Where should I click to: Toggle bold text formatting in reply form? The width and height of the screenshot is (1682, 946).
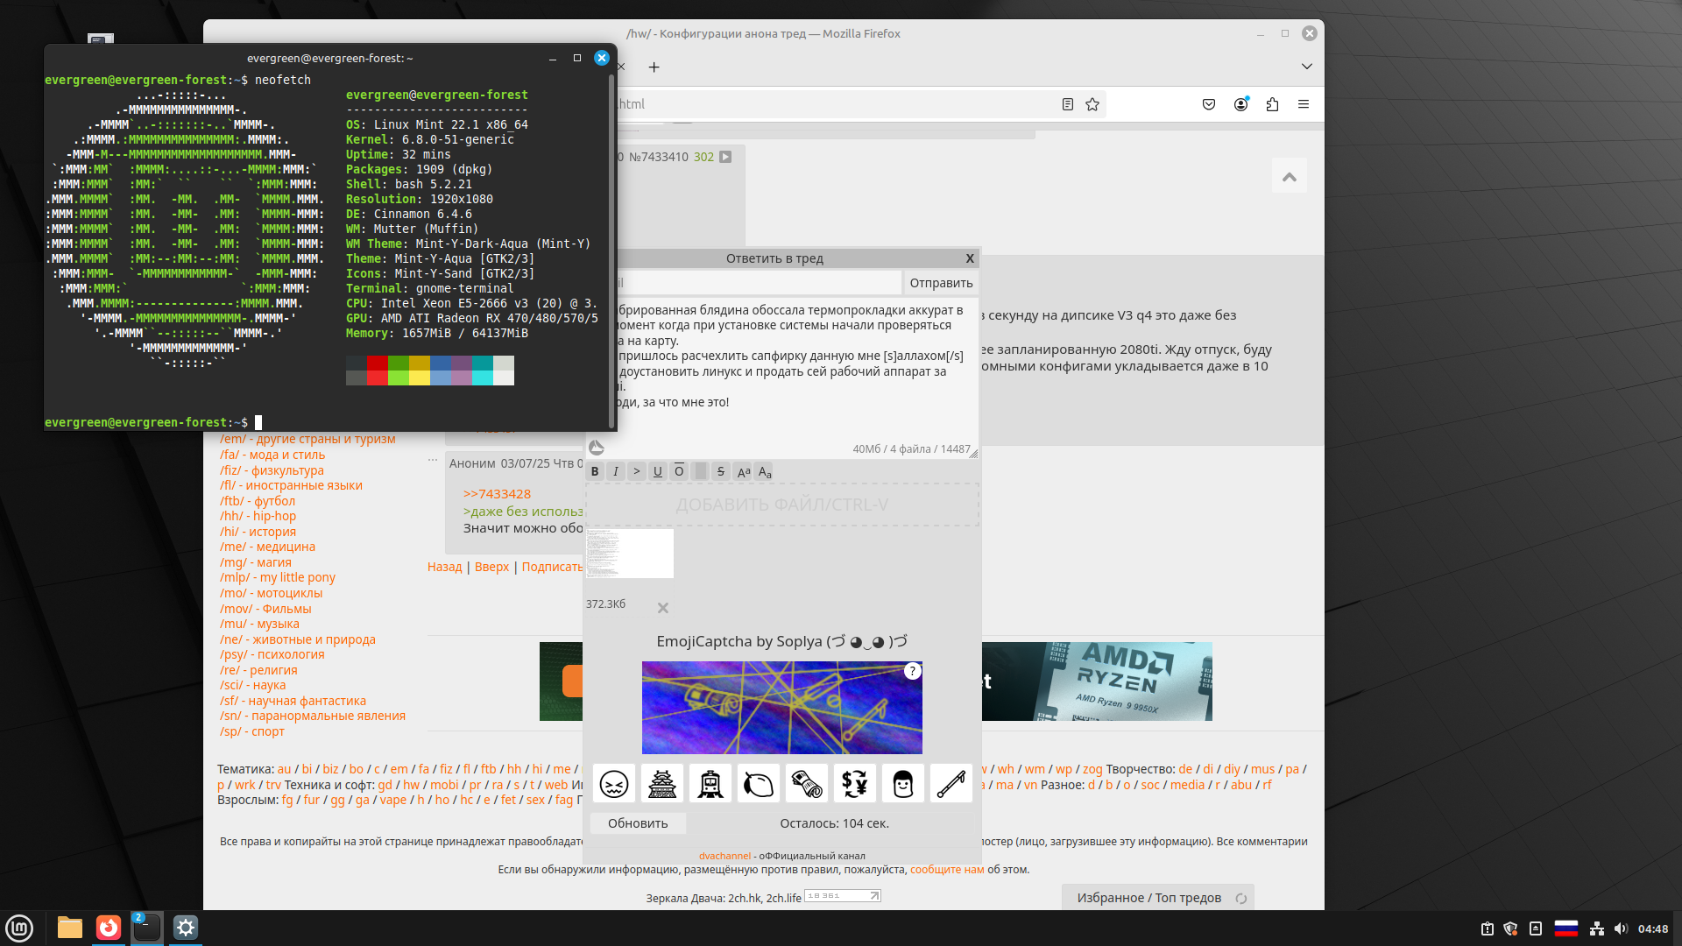[595, 471]
